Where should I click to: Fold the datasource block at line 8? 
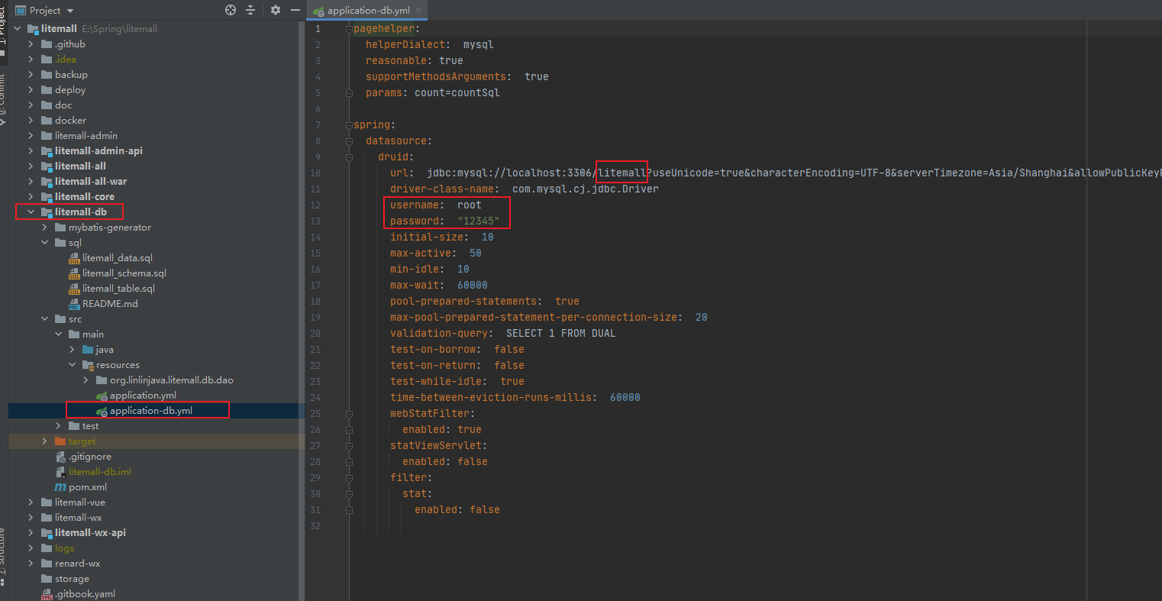[349, 141]
